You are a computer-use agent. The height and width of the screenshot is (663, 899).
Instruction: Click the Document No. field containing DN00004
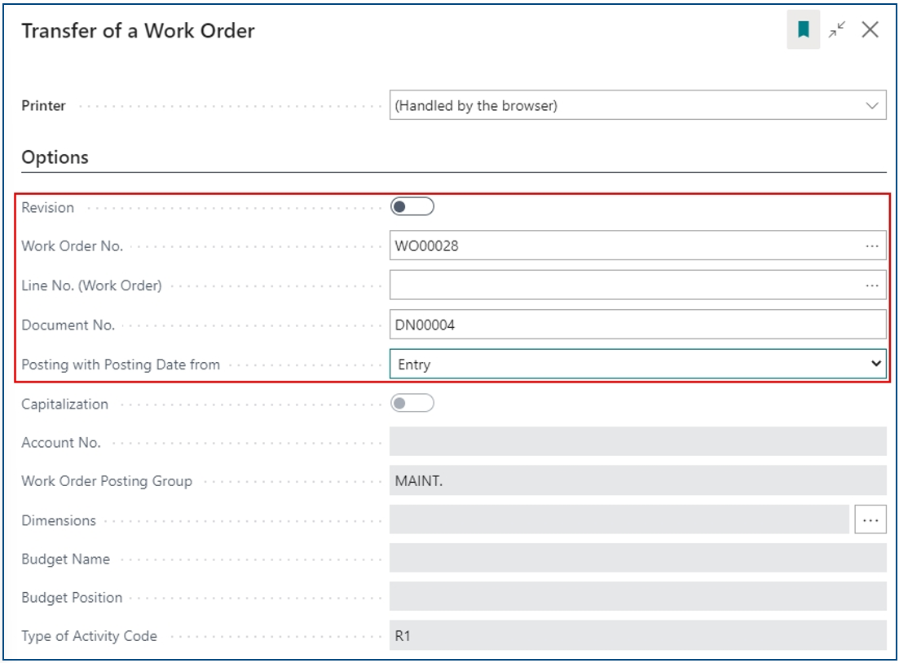tap(637, 325)
